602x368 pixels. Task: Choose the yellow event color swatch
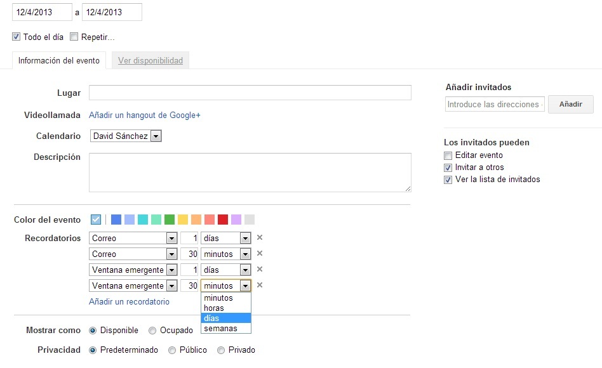coord(183,220)
